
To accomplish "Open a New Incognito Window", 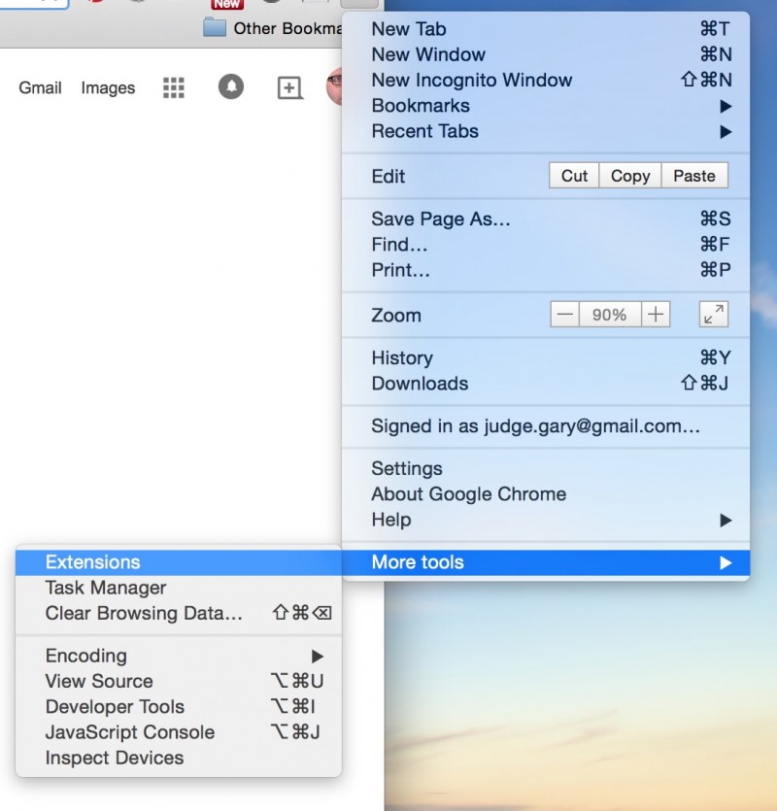I will tap(546, 81).
